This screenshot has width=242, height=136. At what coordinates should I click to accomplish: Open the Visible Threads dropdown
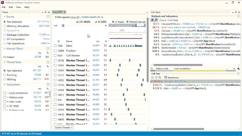(64, 127)
